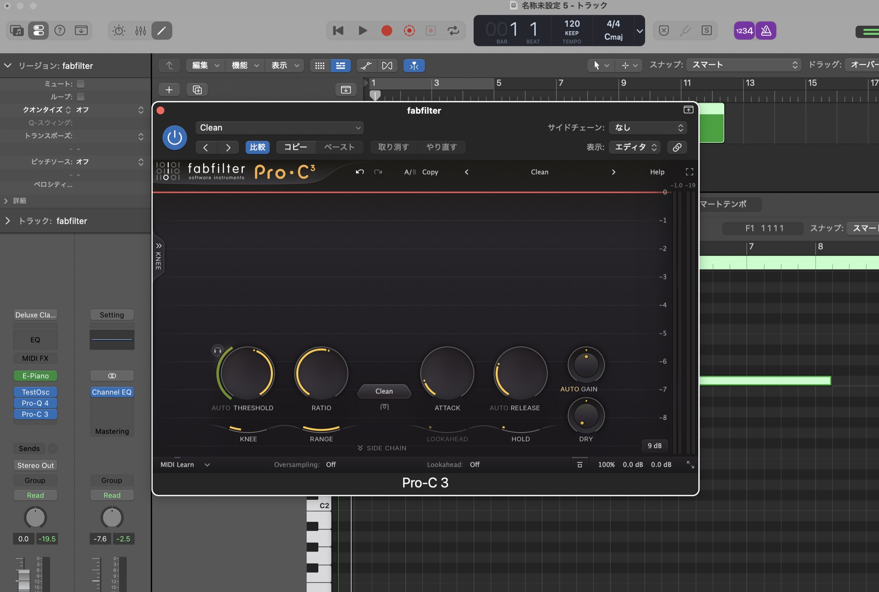Toggle the Flex hourglass icon
Viewport: 879px width, 592px height.
pyautogui.click(x=387, y=65)
